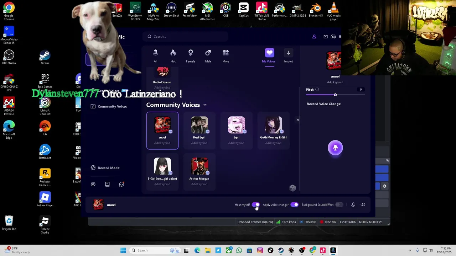The height and width of the screenshot is (256, 456).
Task: Select the E-Girl real girl voice card
Action: pyautogui.click(x=162, y=172)
